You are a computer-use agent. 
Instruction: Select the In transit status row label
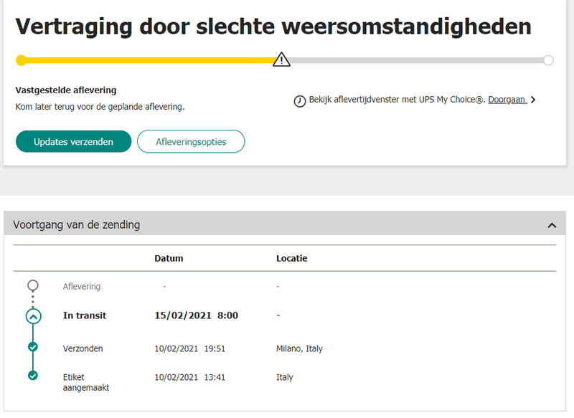tap(85, 315)
